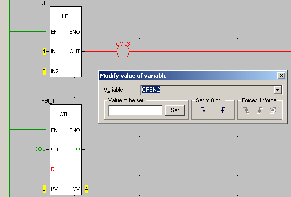
Task: Click the Q output pin of CTU
Action: [x=78, y=149]
